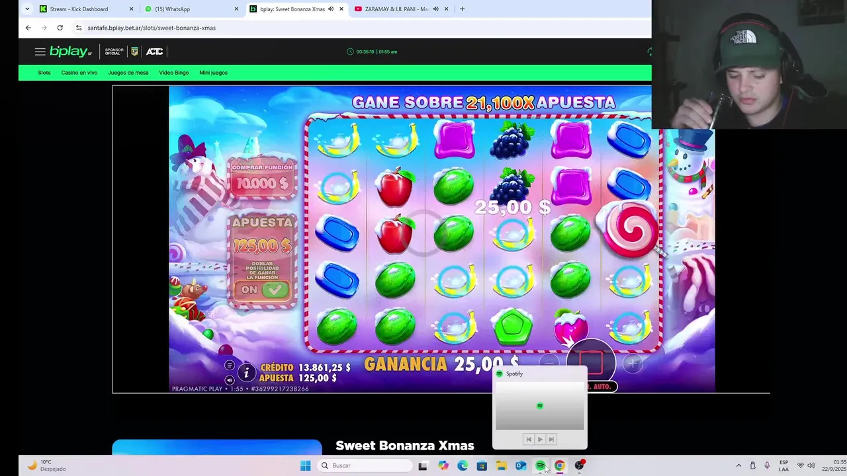This screenshot has height=476, width=847.
Task: Open the Wi-Fi network tray icon
Action: point(800,465)
